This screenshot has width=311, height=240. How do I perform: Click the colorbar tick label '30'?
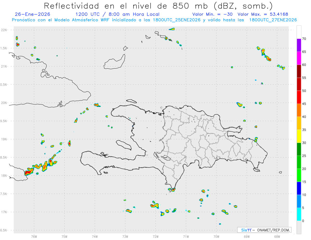304,143
